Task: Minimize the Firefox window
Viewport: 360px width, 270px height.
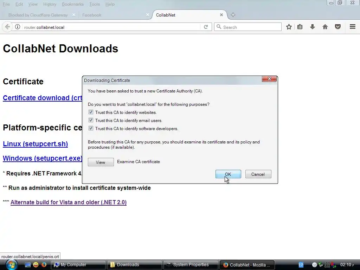Action: [331, 3]
